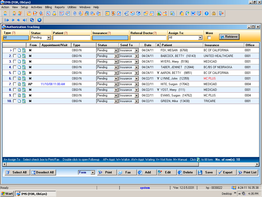This screenshot has width=262, height=197.
Task: Enable the More checkbox
Action: click(x=209, y=37)
